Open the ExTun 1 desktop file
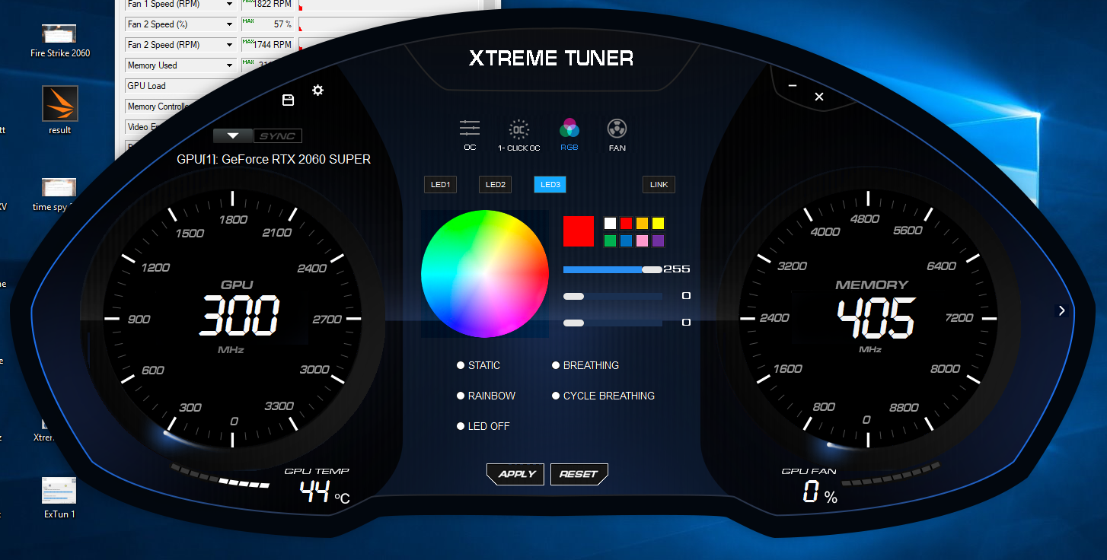 59,498
